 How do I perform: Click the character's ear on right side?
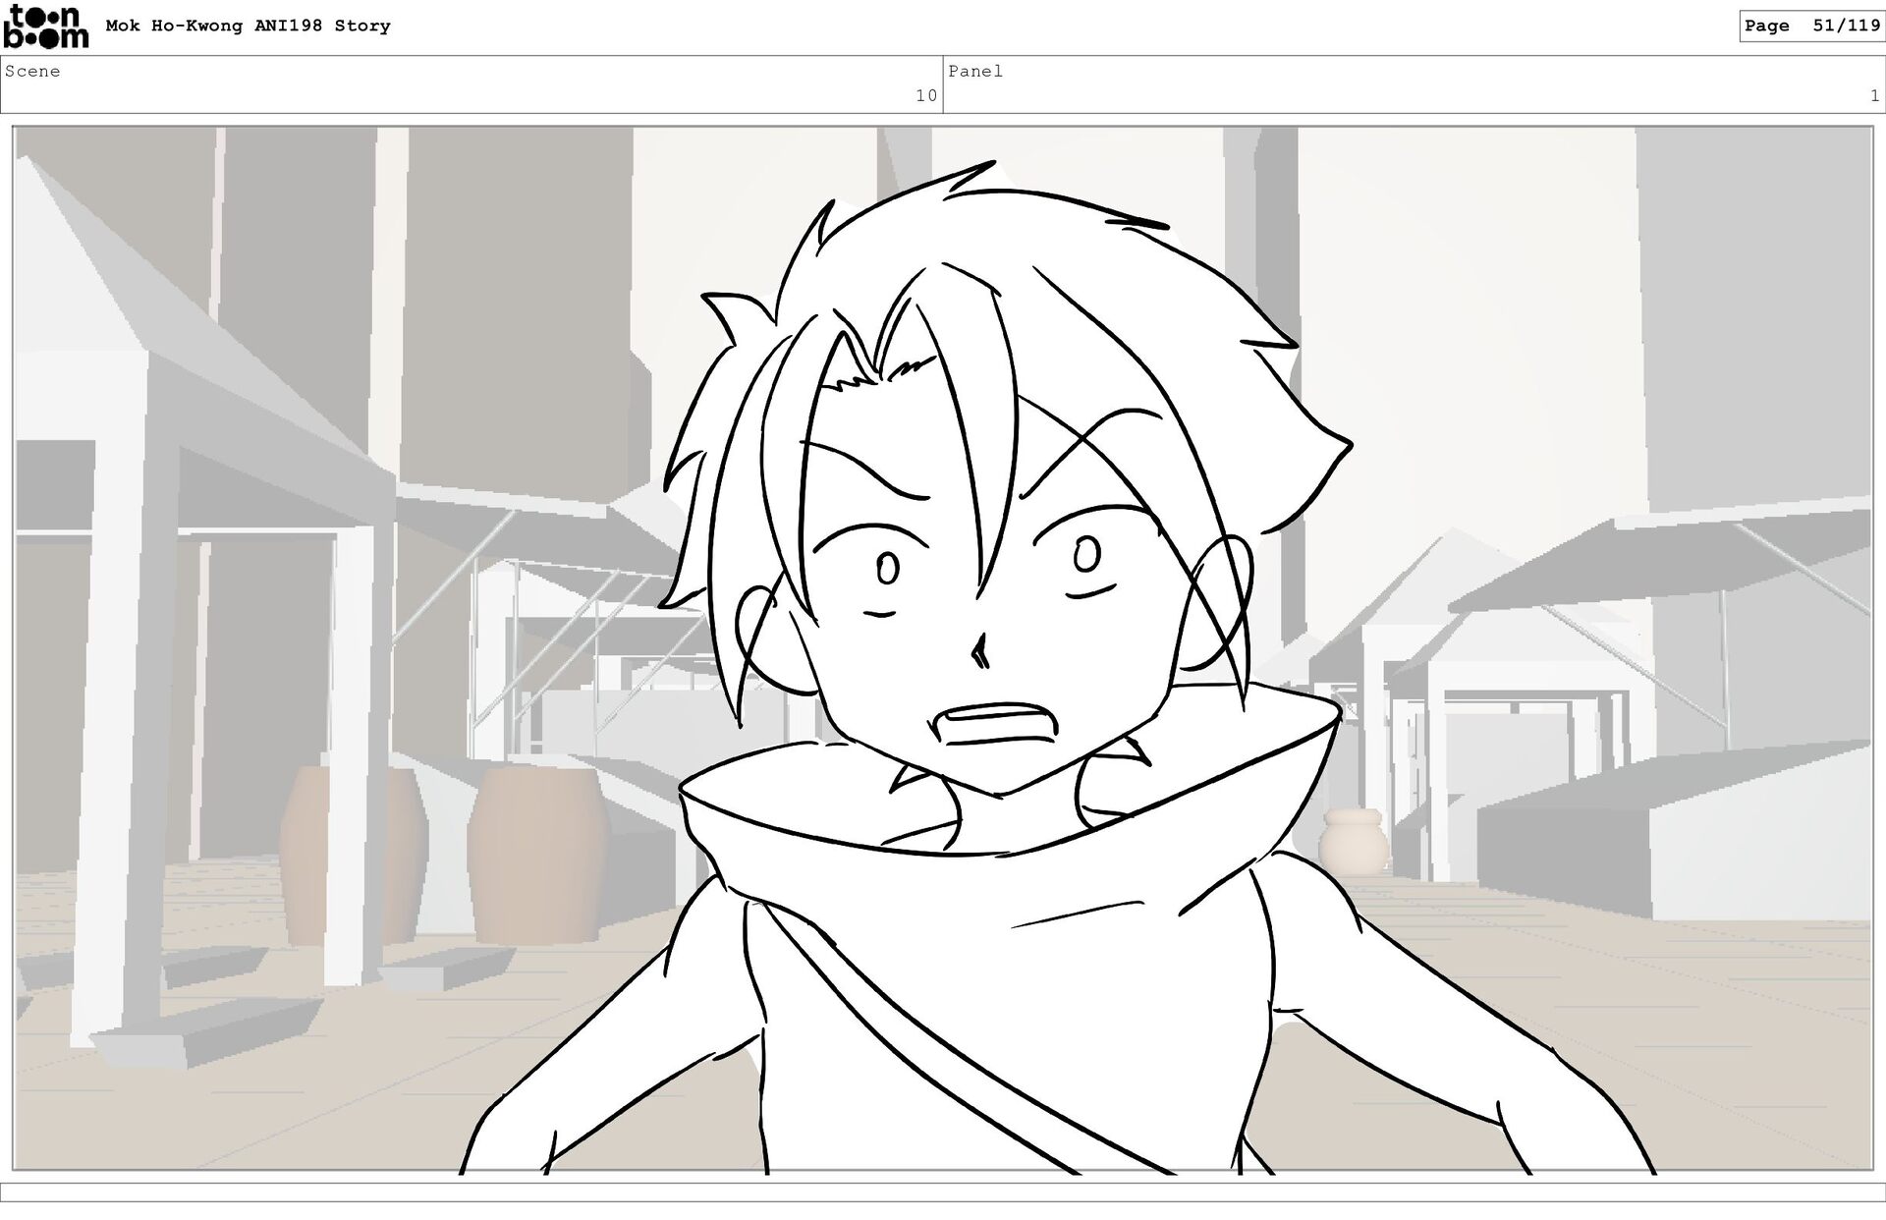coord(1223,599)
